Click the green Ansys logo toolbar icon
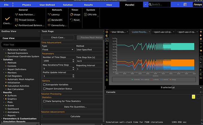Viewport: 203px width, 125px height. (107, 80)
